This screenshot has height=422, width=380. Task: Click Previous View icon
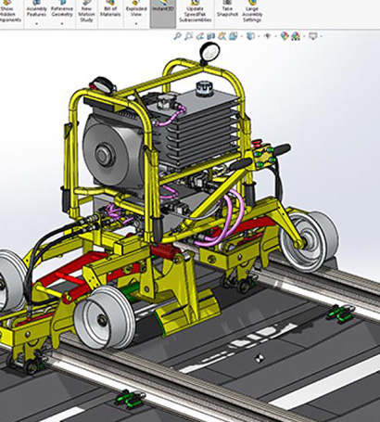(x=199, y=36)
